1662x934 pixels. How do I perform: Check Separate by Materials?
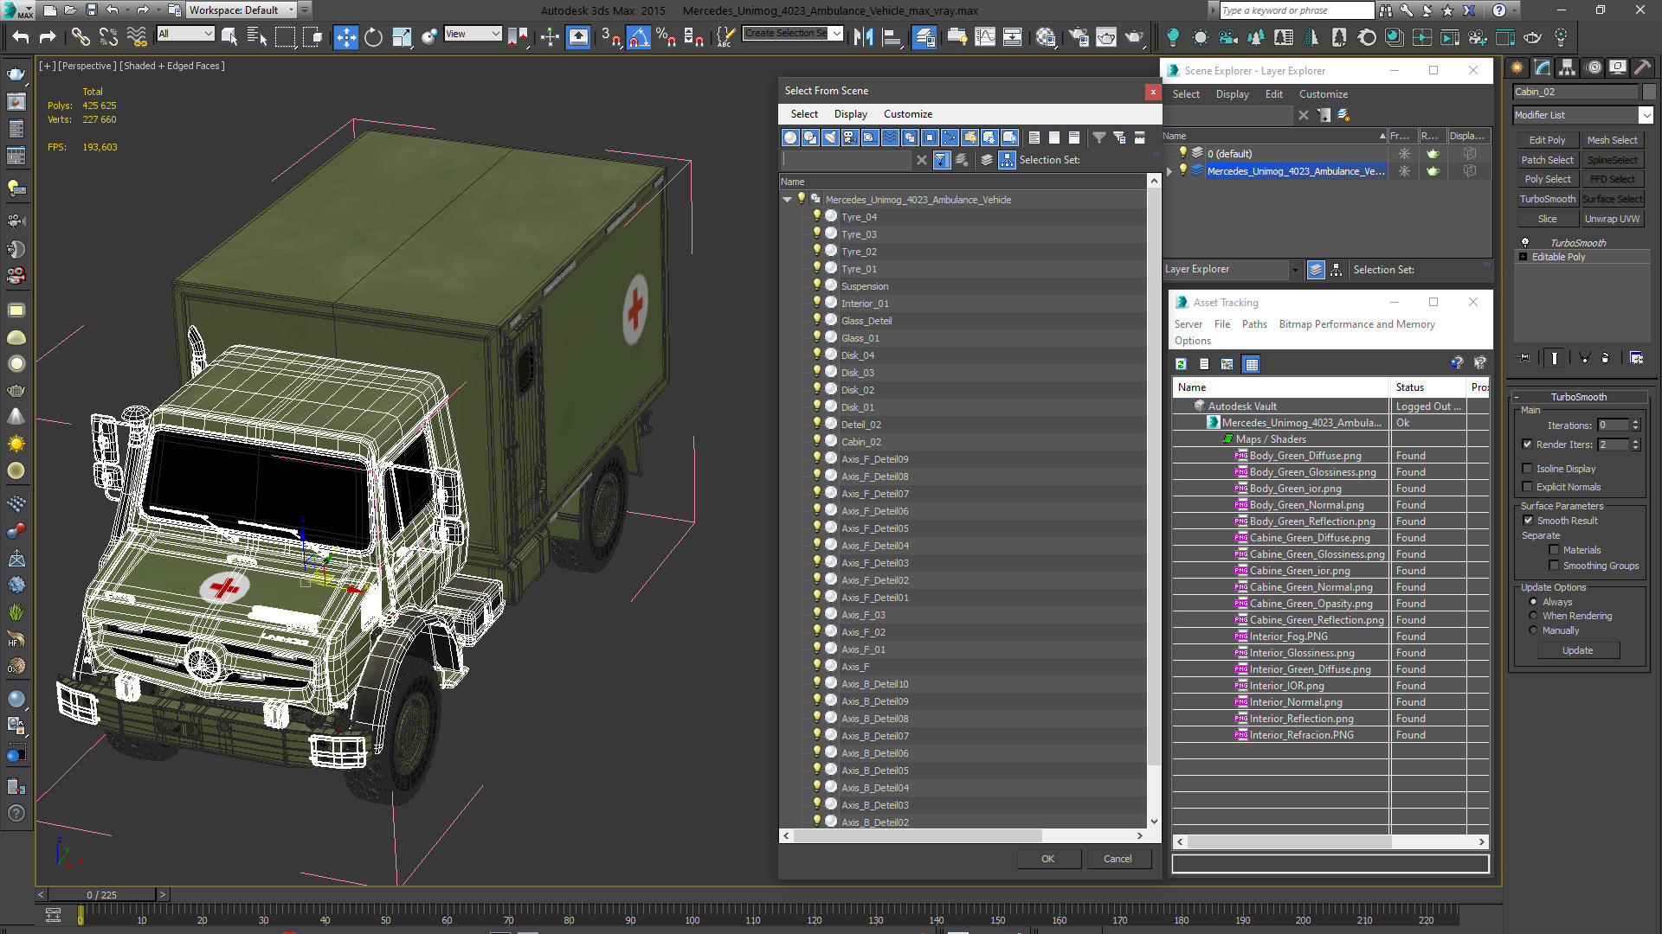coord(1554,550)
